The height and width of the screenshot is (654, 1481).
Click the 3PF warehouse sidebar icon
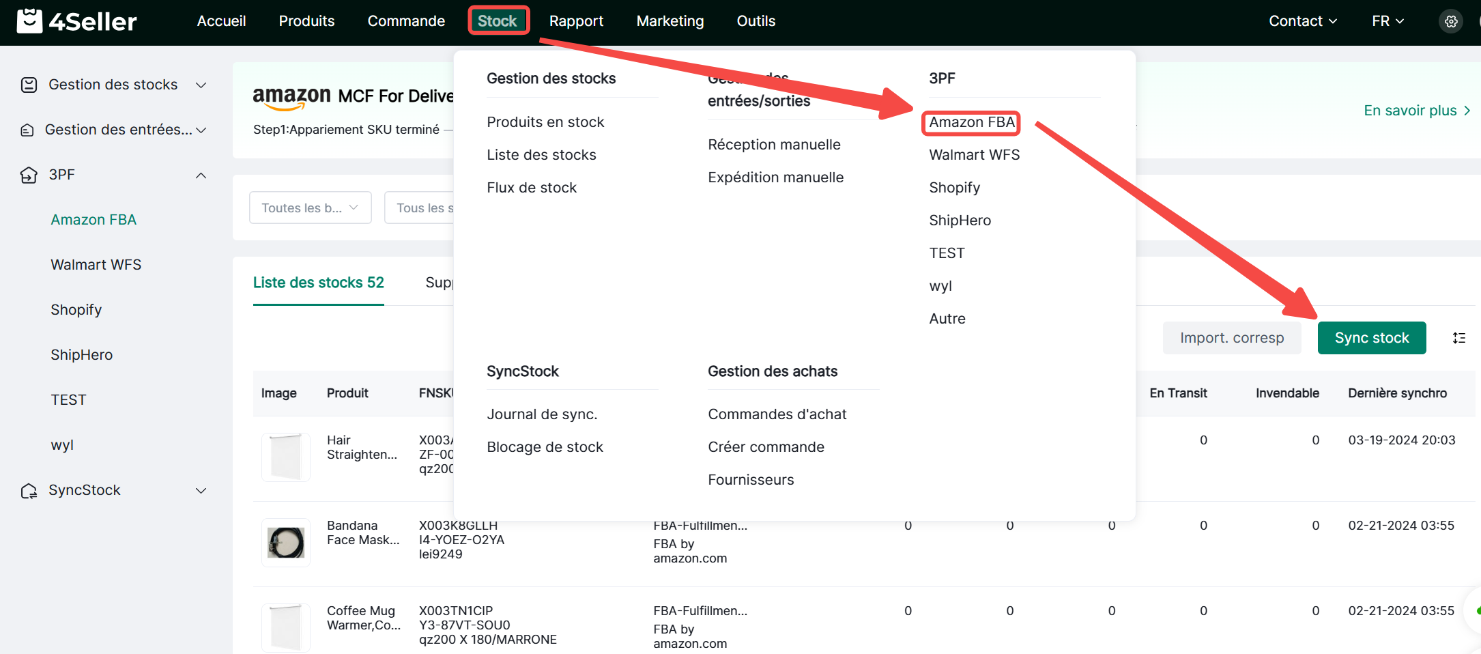click(x=29, y=175)
